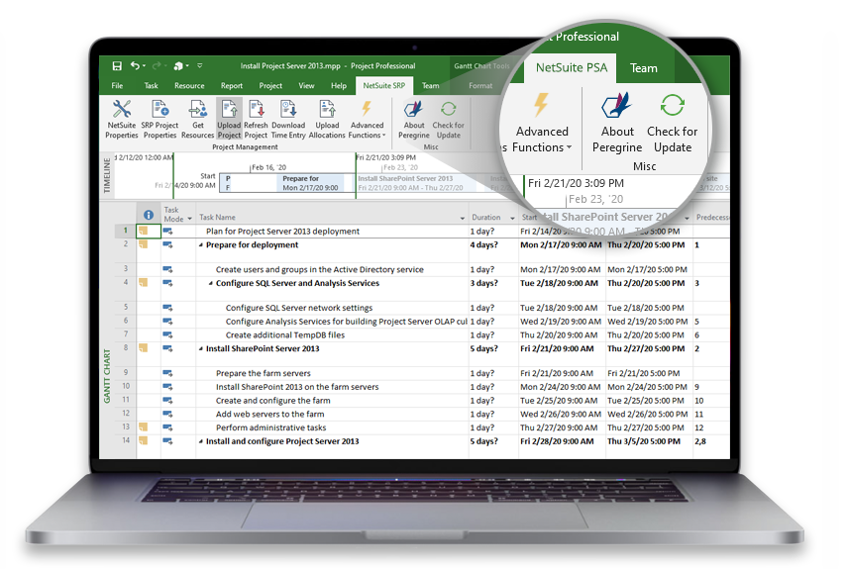Click About Peregrine icon in the ribbon
Screen dimensions: 848x569
point(414,109)
